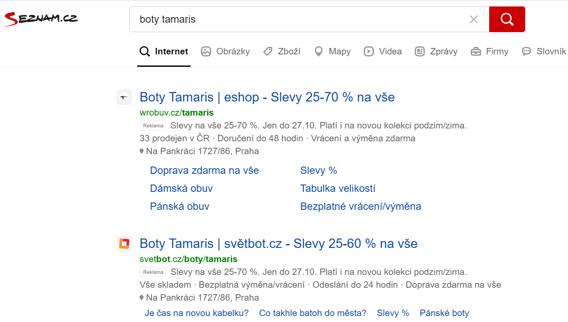Screen dimensions: 568x322
Task: Click the "Doprava zdarma na vše" sitelink
Action: point(204,170)
